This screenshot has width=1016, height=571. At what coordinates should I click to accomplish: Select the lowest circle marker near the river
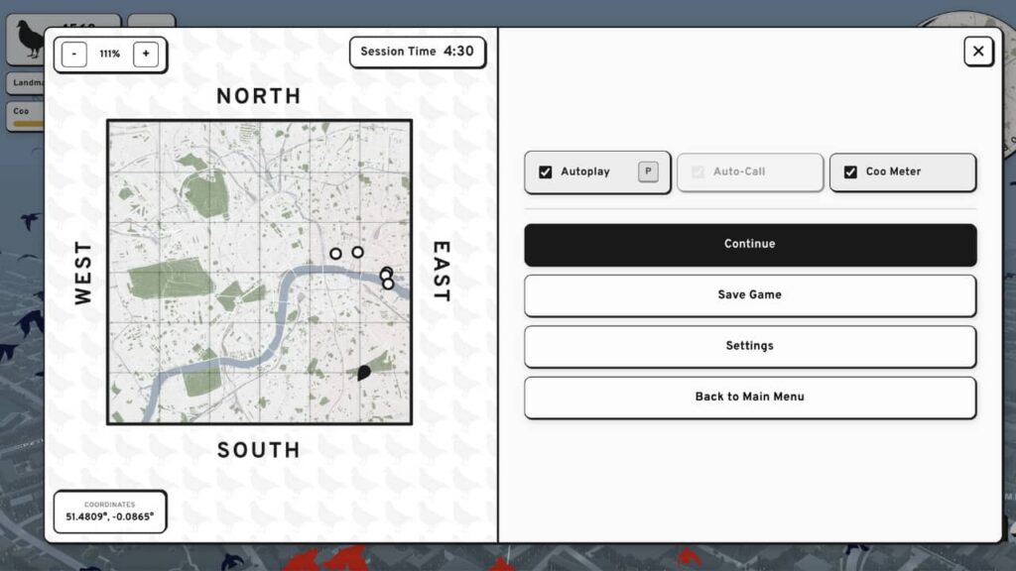388,284
